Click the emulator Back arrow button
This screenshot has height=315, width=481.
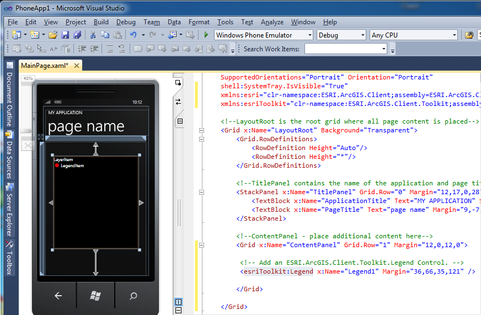[x=58, y=296]
